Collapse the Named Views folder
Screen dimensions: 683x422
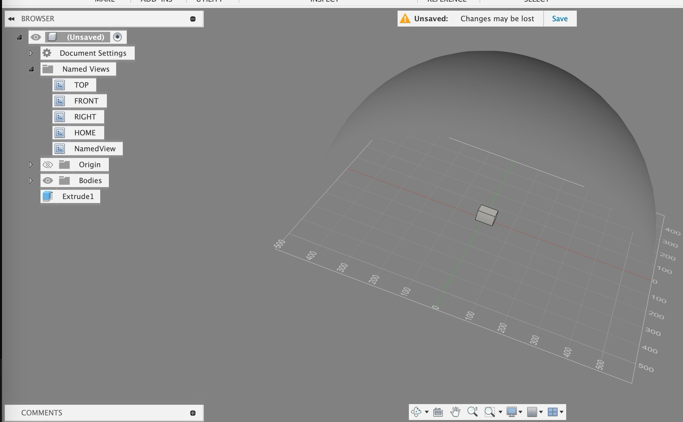(31, 69)
